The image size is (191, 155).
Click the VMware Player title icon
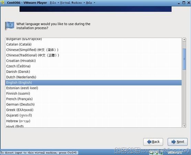pyautogui.click(x=2, y=2)
